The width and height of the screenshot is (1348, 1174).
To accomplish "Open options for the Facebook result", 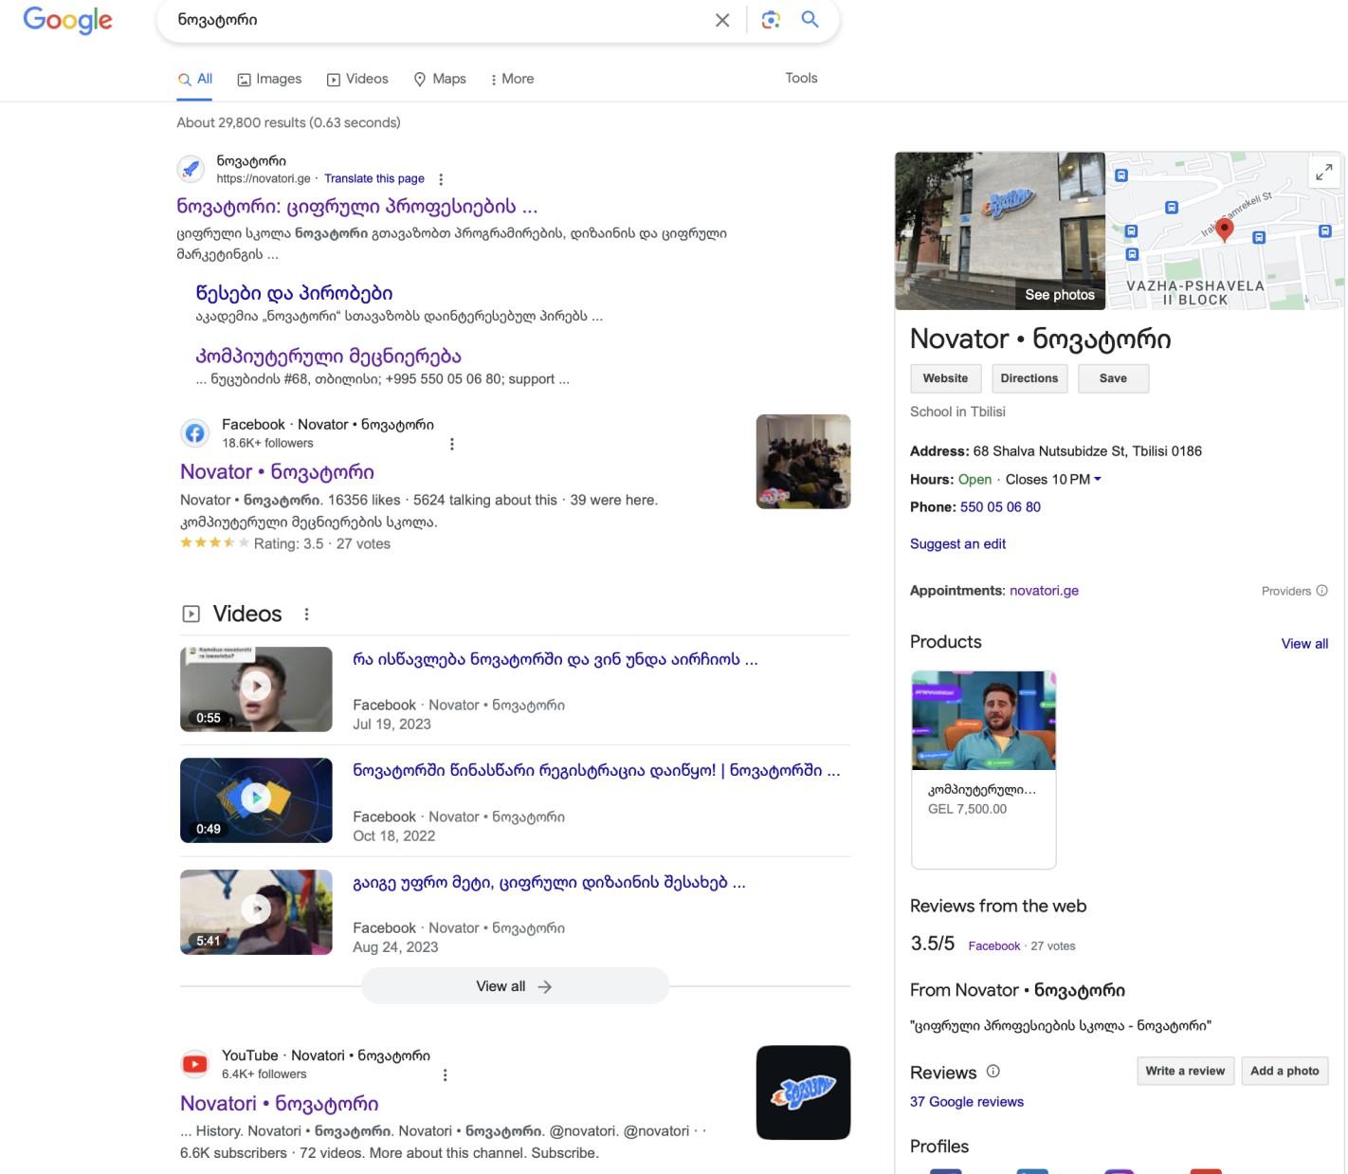I will pyautogui.click(x=452, y=444).
